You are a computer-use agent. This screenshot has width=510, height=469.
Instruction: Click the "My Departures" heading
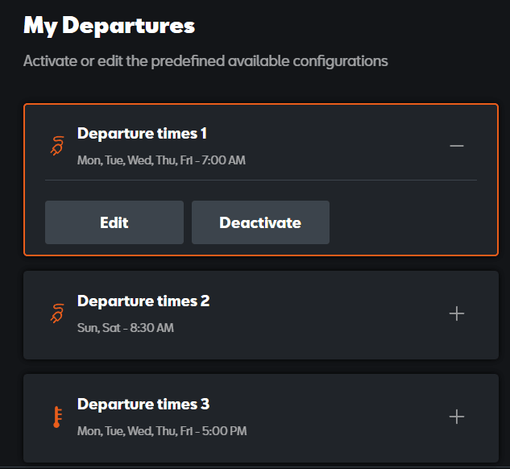point(109,26)
